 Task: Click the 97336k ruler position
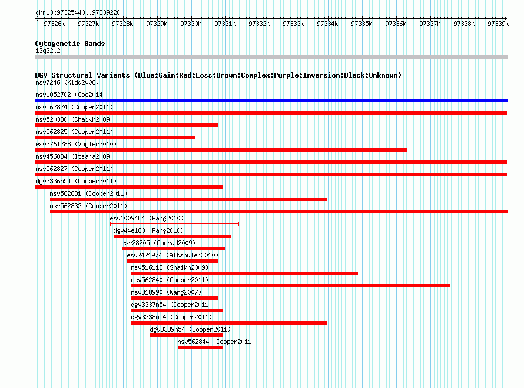click(x=396, y=24)
